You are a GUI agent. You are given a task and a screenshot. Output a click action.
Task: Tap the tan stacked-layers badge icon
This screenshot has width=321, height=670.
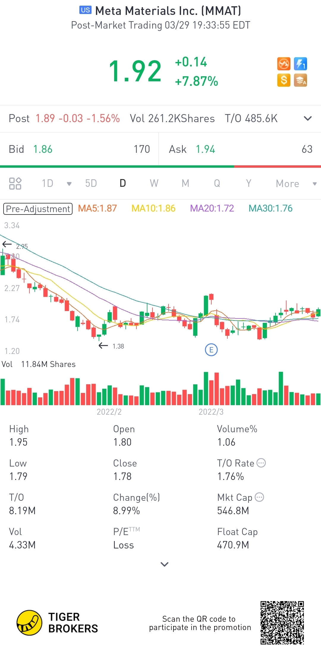[300, 80]
